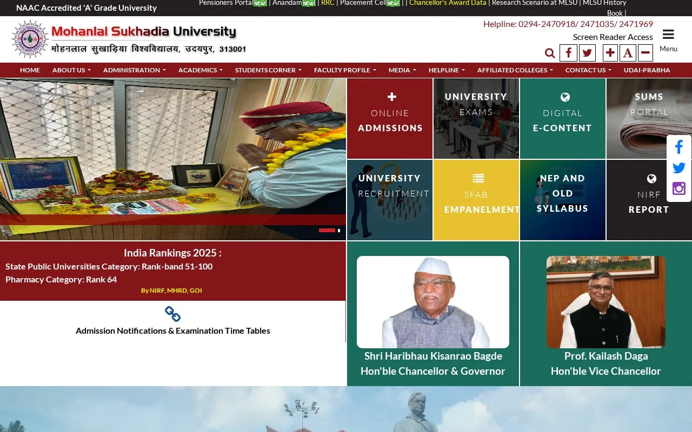Click the Pensioners Portal link
The height and width of the screenshot is (432, 692).
pyautogui.click(x=226, y=3)
